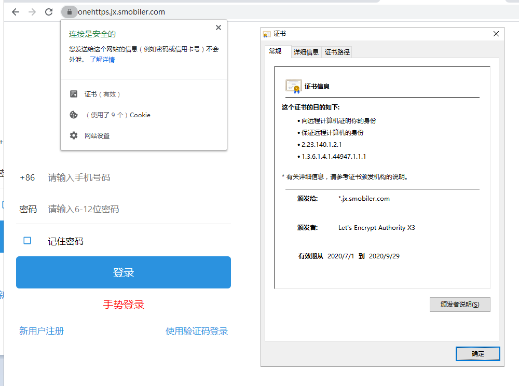The width and height of the screenshot is (519, 386).
Task: Enable the 记住密码 checkbox
Action: [28, 240]
